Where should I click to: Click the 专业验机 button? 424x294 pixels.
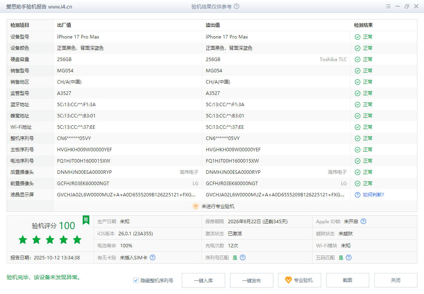click(x=300, y=280)
